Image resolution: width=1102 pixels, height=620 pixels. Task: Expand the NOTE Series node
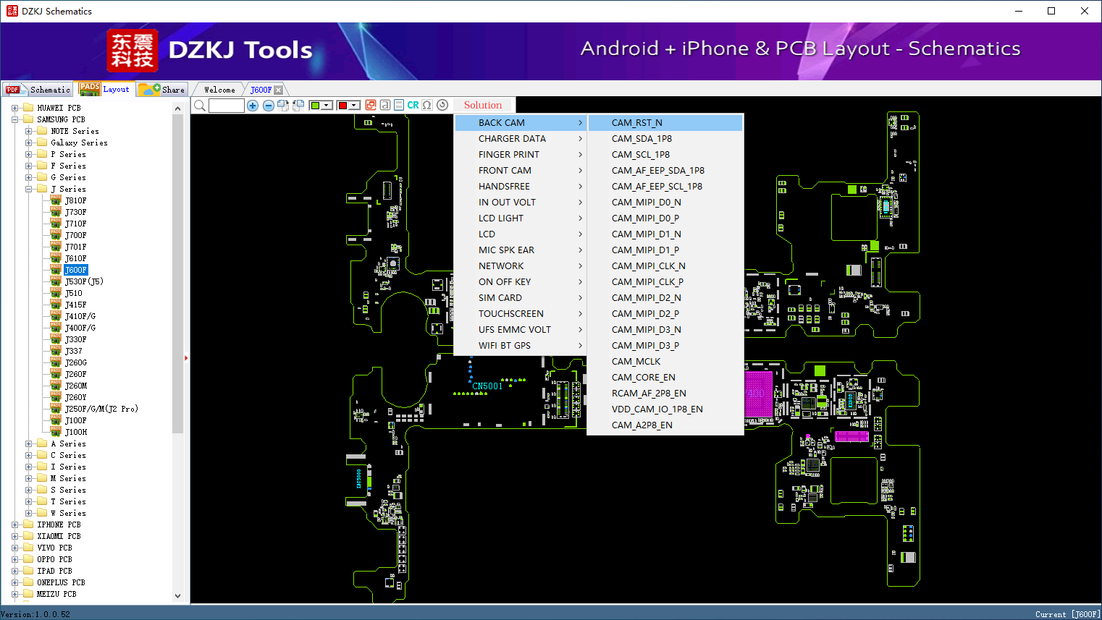pos(28,131)
